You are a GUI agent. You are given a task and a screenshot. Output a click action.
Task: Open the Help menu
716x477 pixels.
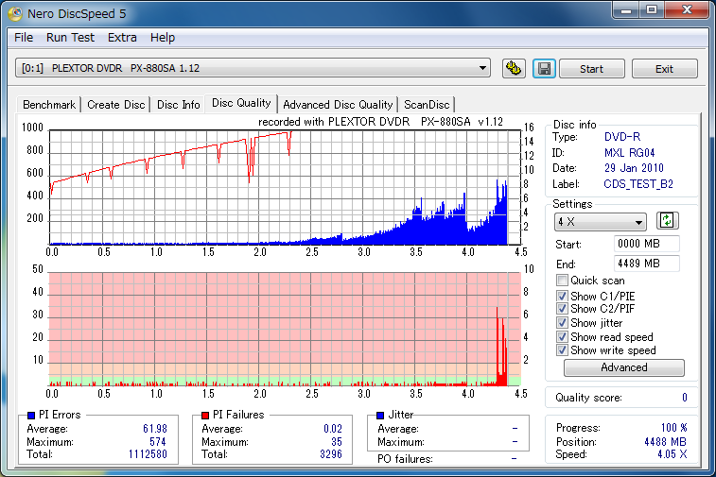pos(163,38)
